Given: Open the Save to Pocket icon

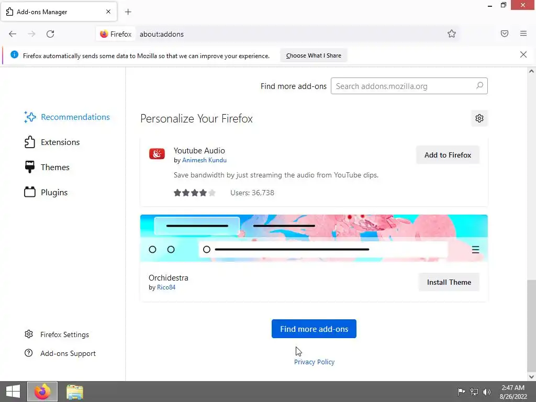Looking at the screenshot, I should (504, 33).
